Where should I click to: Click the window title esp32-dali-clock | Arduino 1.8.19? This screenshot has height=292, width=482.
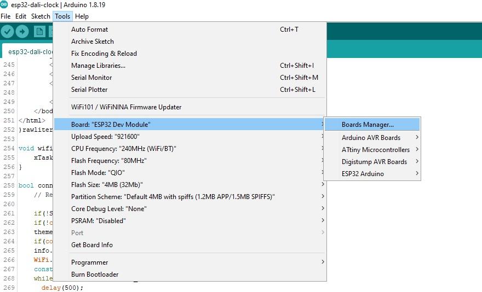coord(58,4)
